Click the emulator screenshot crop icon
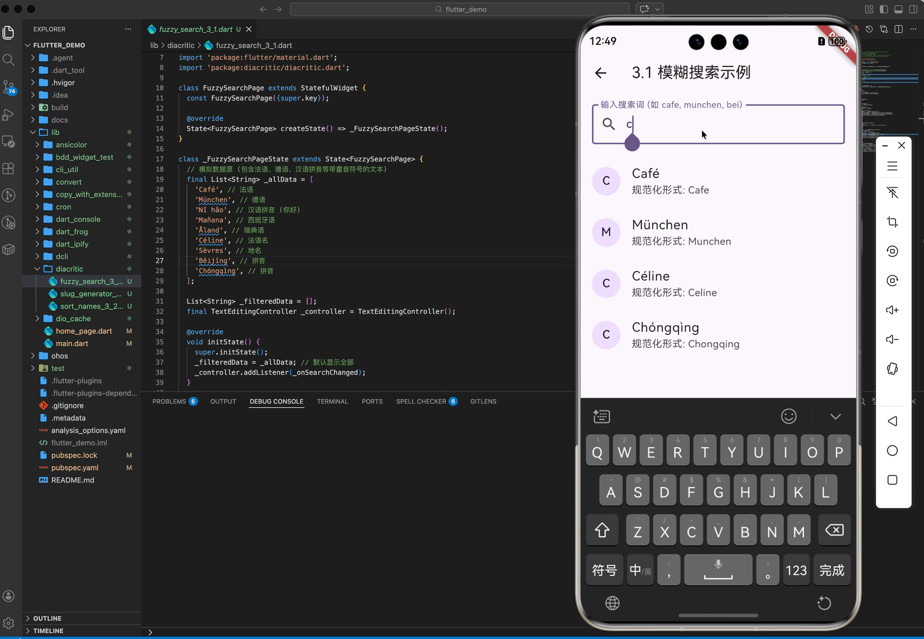924x639 pixels. coord(892,222)
